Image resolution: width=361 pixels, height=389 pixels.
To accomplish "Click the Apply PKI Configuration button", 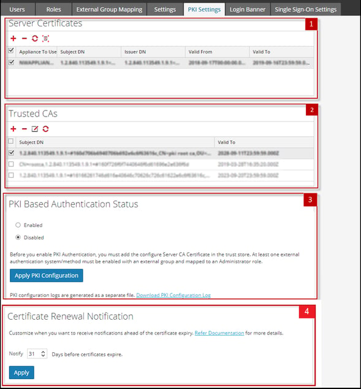I will point(47,275).
